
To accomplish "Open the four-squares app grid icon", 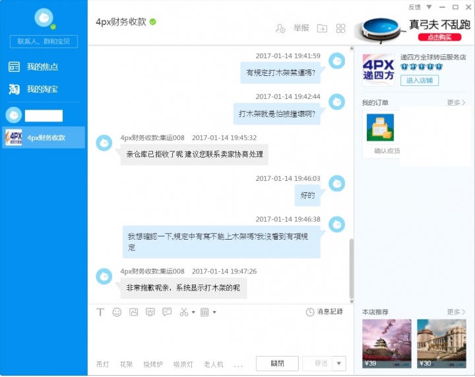I will (340, 28).
